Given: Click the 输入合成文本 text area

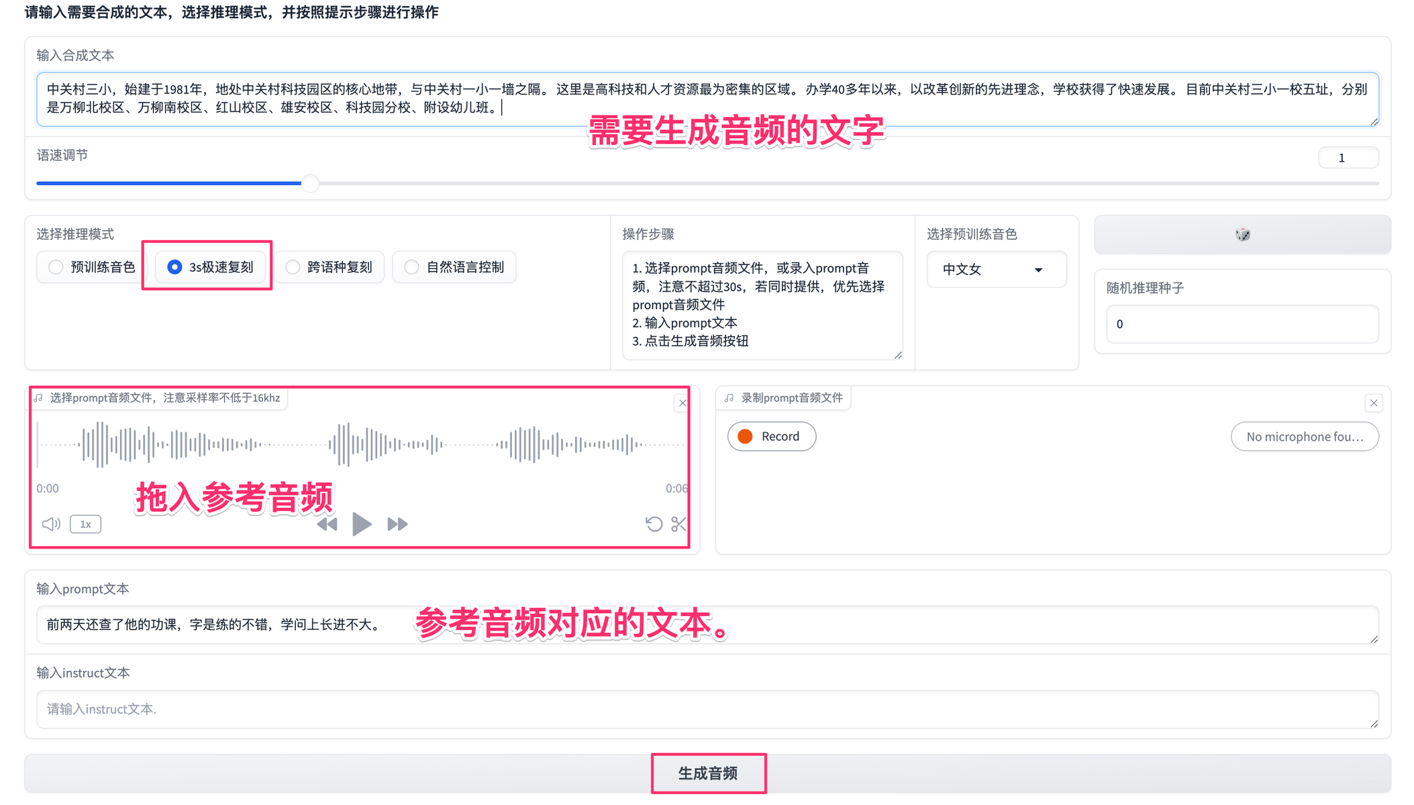Looking at the screenshot, I should coord(707,99).
